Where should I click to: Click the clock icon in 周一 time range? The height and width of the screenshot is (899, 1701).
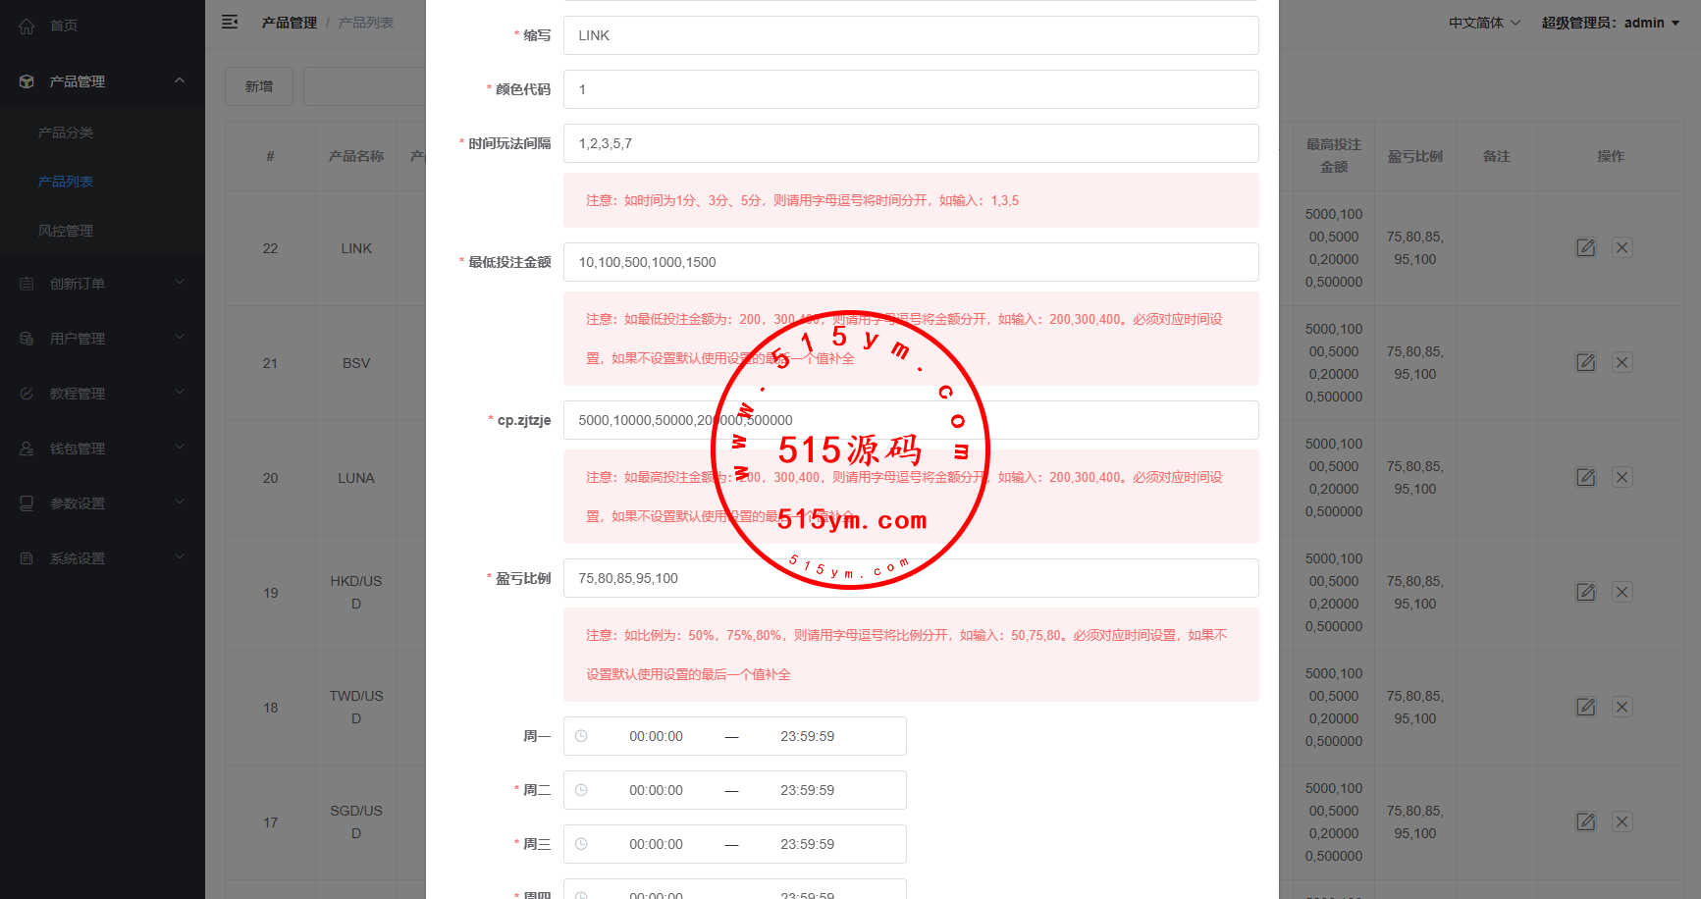pos(581,736)
